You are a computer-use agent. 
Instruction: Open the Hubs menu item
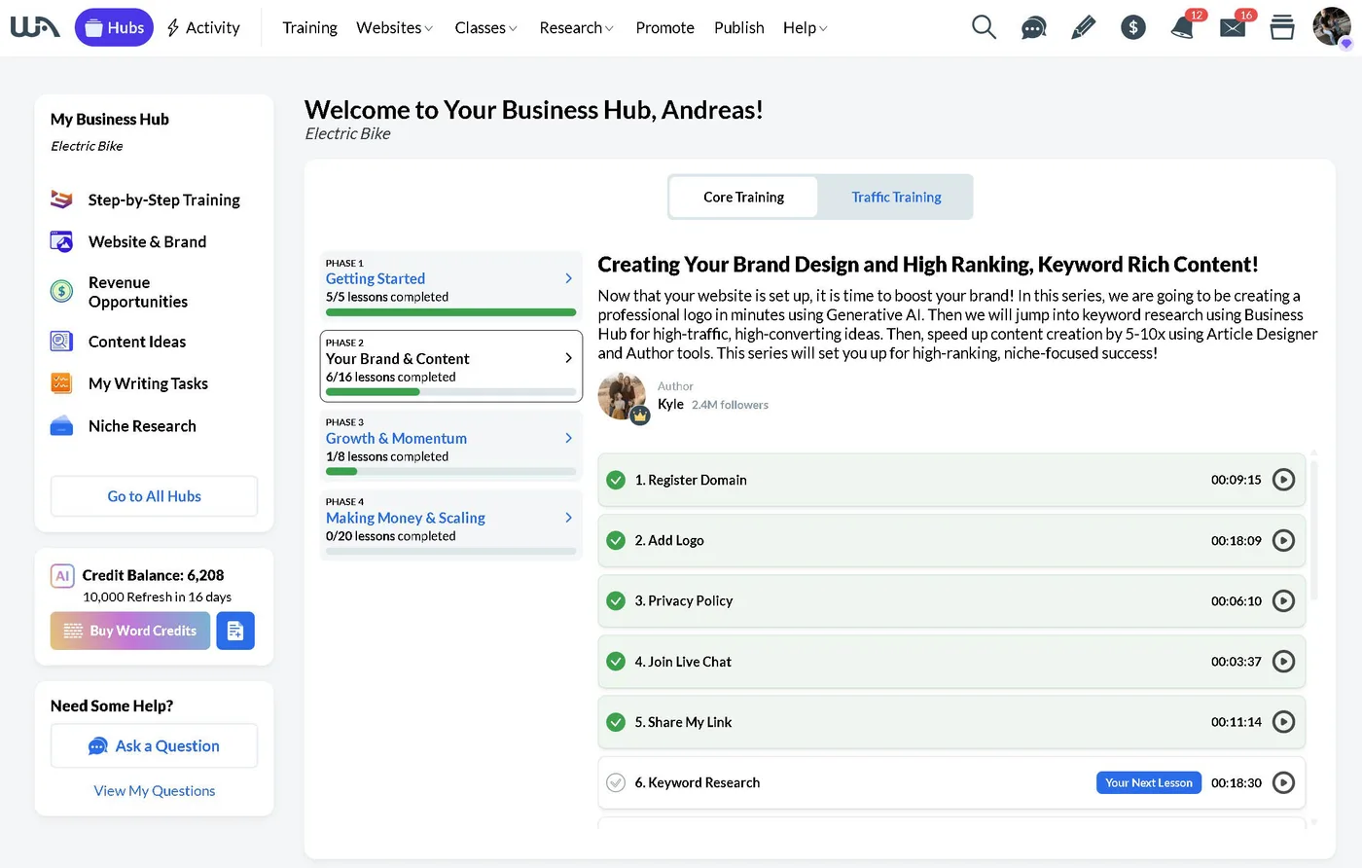coord(114,27)
